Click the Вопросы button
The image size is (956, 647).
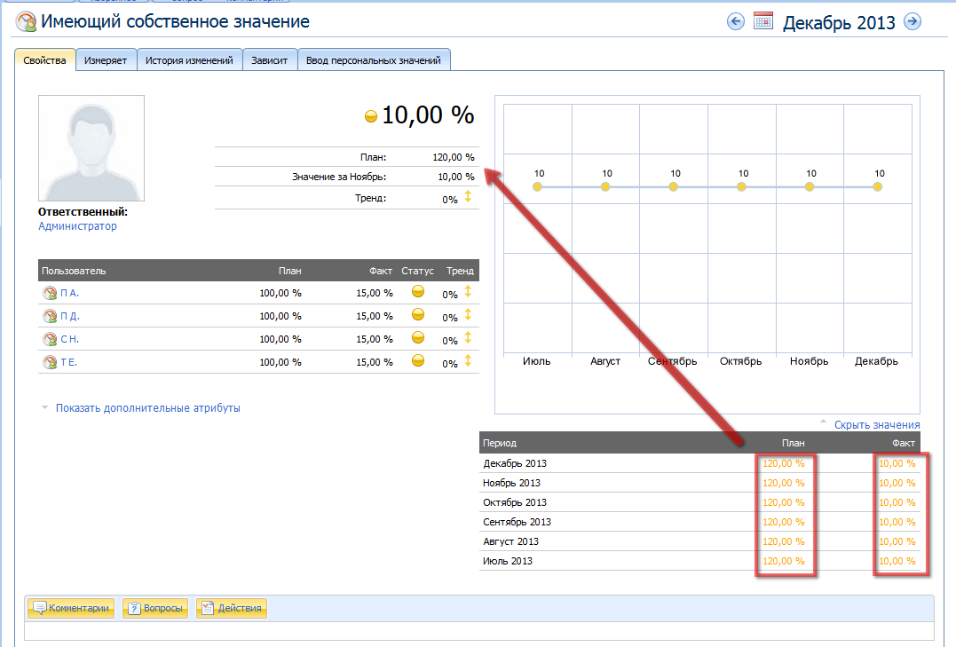pyautogui.click(x=155, y=609)
